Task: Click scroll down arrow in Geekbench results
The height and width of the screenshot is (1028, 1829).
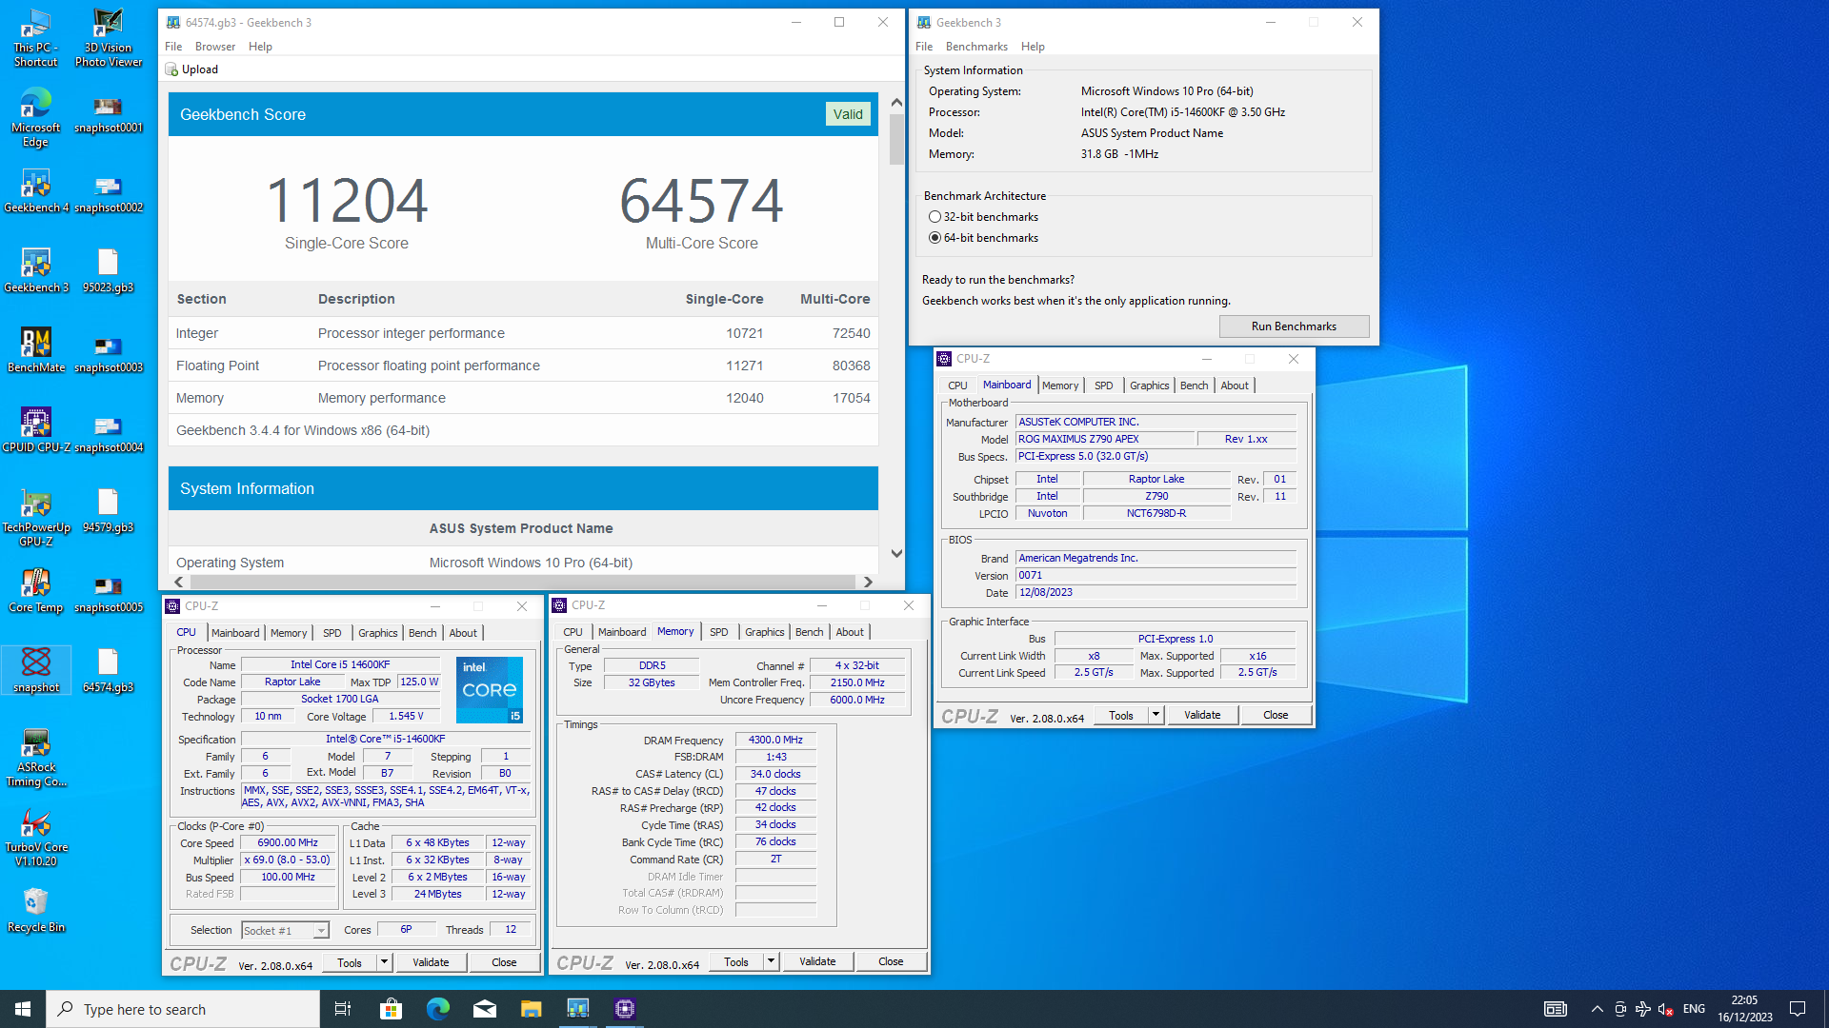Action: pyautogui.click(x=896, y=553)
